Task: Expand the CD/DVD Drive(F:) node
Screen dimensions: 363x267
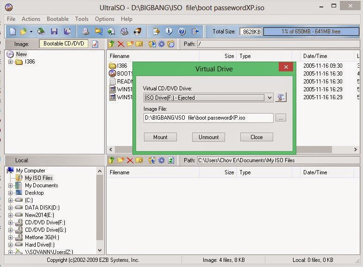Action: tap(10, 222)
